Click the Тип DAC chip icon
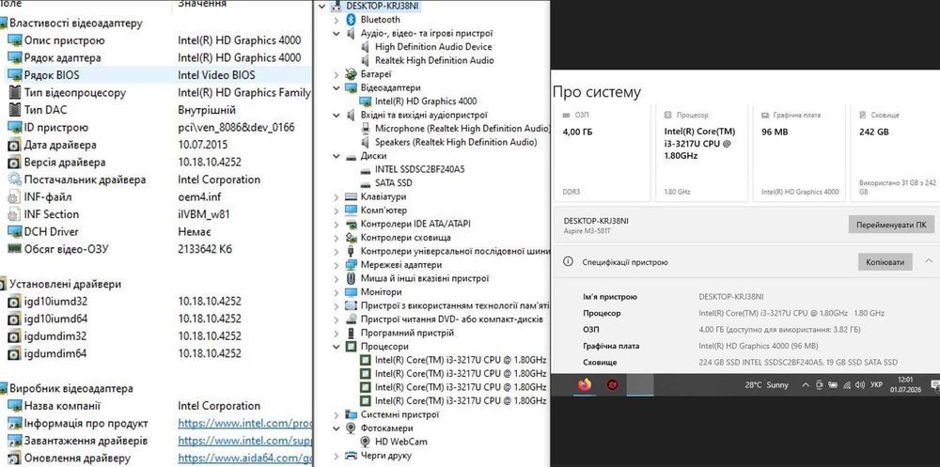 (14, 110)
